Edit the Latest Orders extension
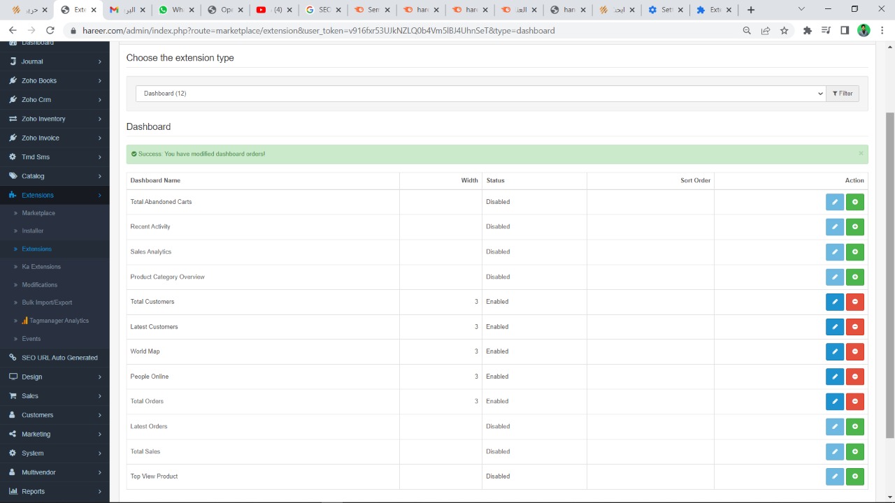 (x=835, y=427)
